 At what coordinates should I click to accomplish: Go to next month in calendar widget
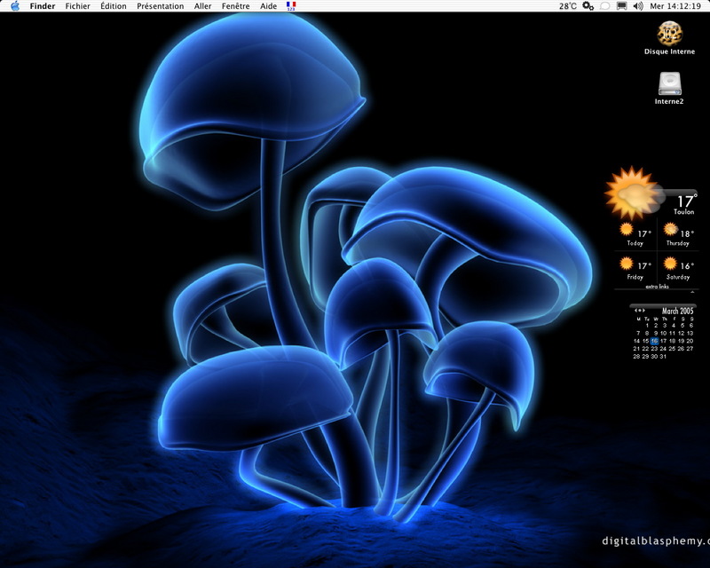644,311
